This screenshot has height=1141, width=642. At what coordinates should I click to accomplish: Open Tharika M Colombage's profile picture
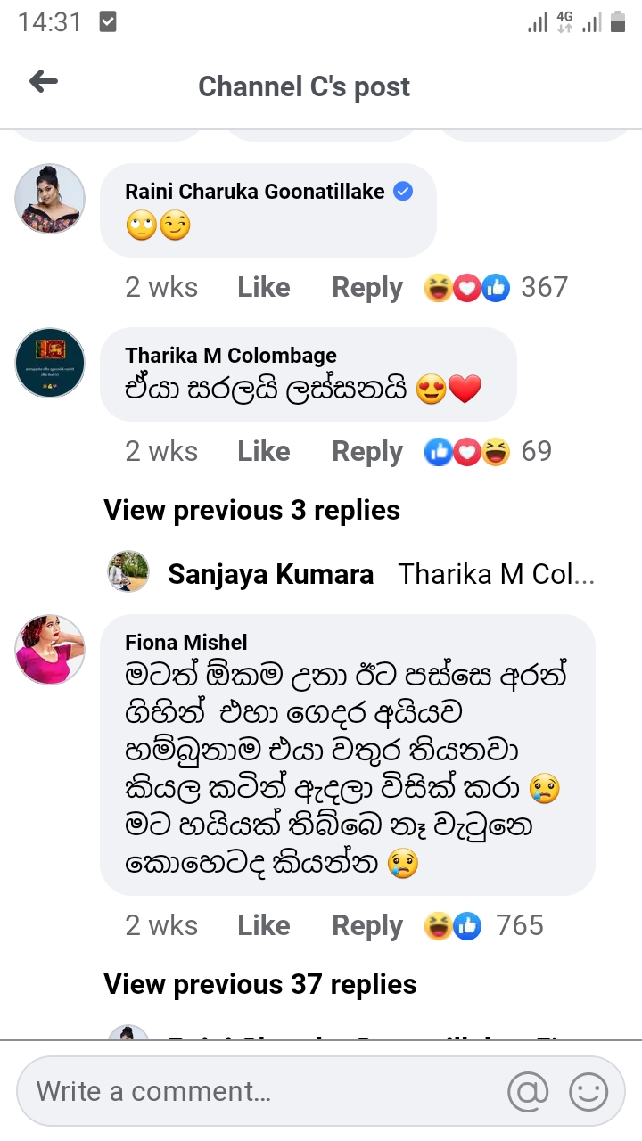point(50,362)
